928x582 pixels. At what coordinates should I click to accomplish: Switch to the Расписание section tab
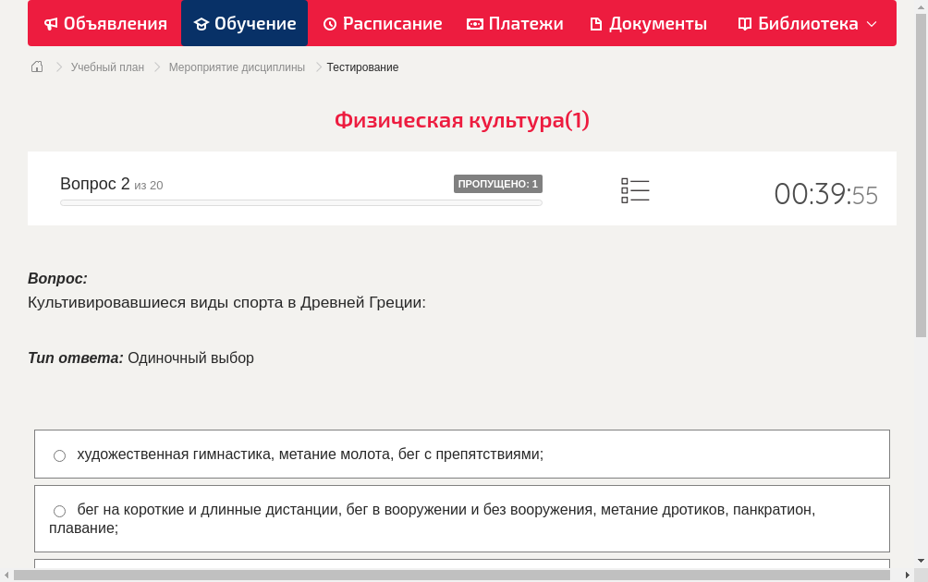[383, 23]
